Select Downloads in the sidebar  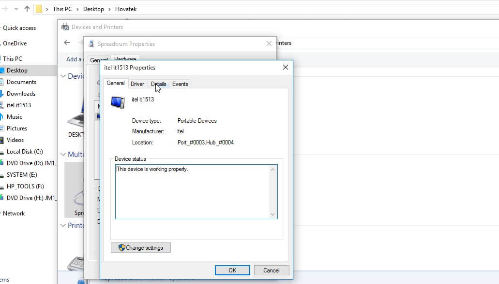tap(22, 94)
